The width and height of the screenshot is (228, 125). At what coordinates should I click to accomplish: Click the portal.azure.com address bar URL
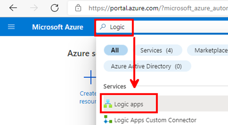click(x=158, y=8)
